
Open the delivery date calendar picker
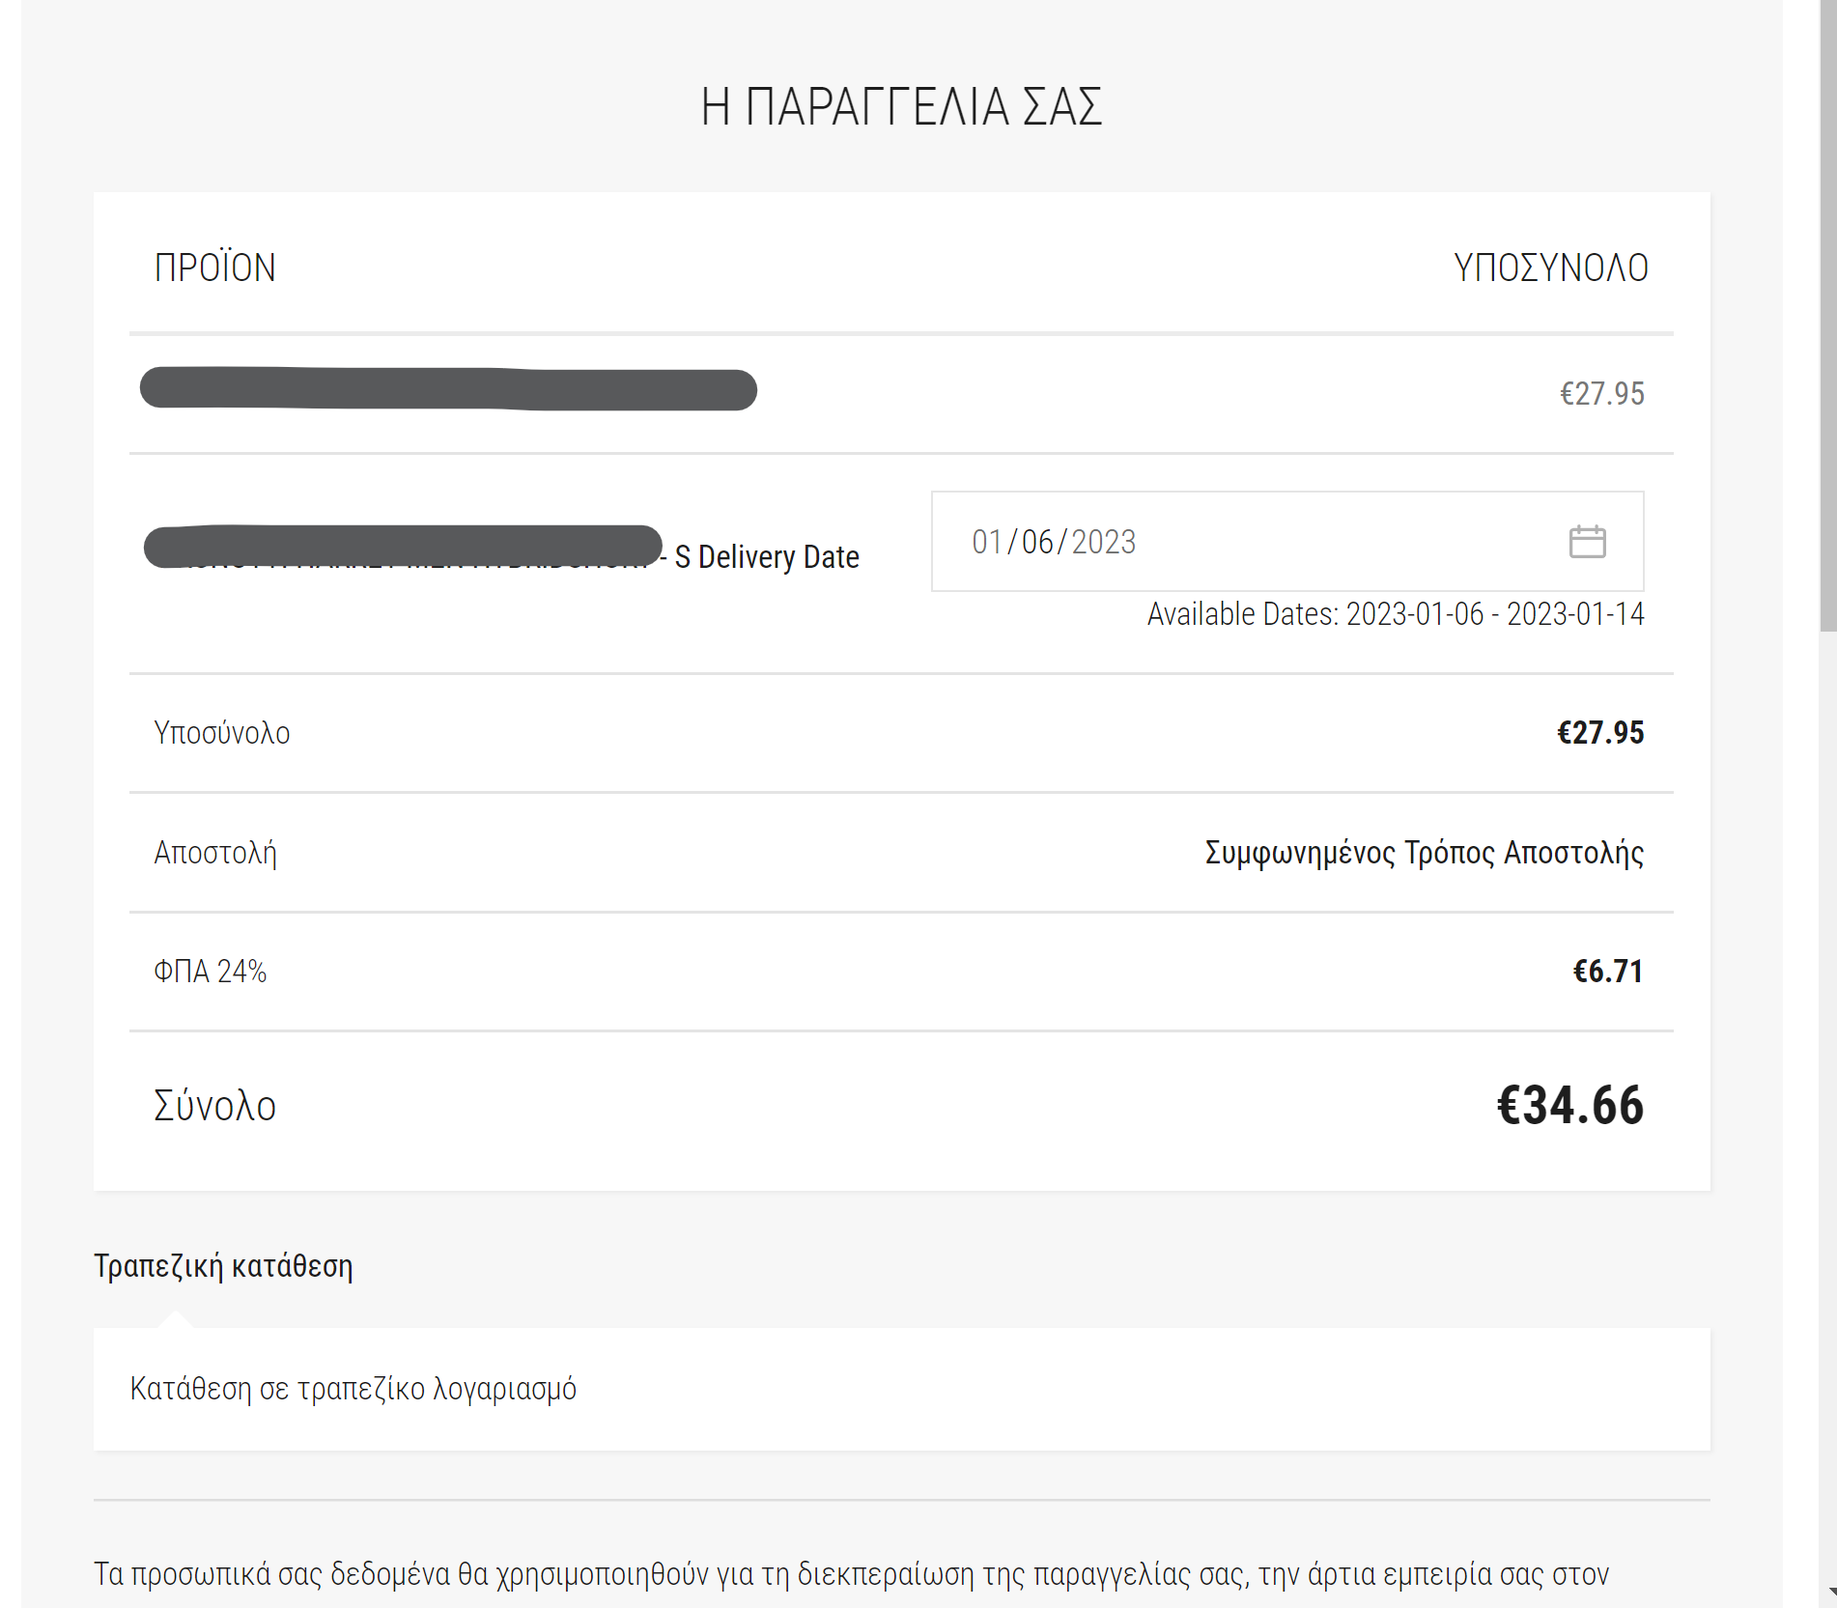coord(1587,542)
